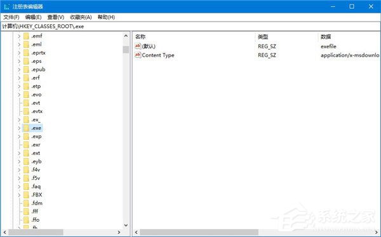Viewport: 381px width, 237px height.
Task: Expand the .eprtx key
Action: [19, 53]
